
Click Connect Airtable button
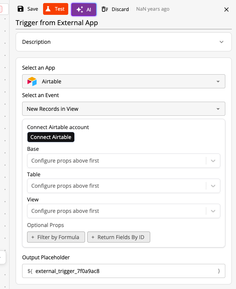pos(51,137)
